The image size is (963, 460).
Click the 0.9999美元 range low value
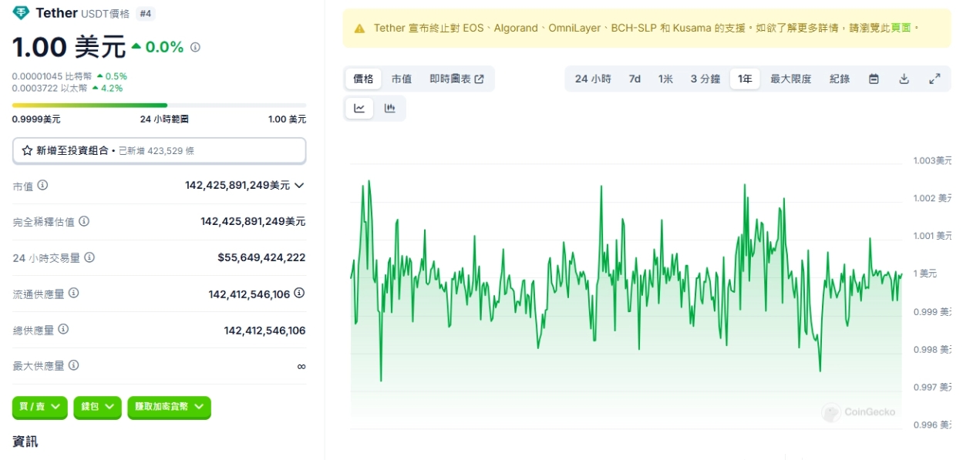pos(36,119)
